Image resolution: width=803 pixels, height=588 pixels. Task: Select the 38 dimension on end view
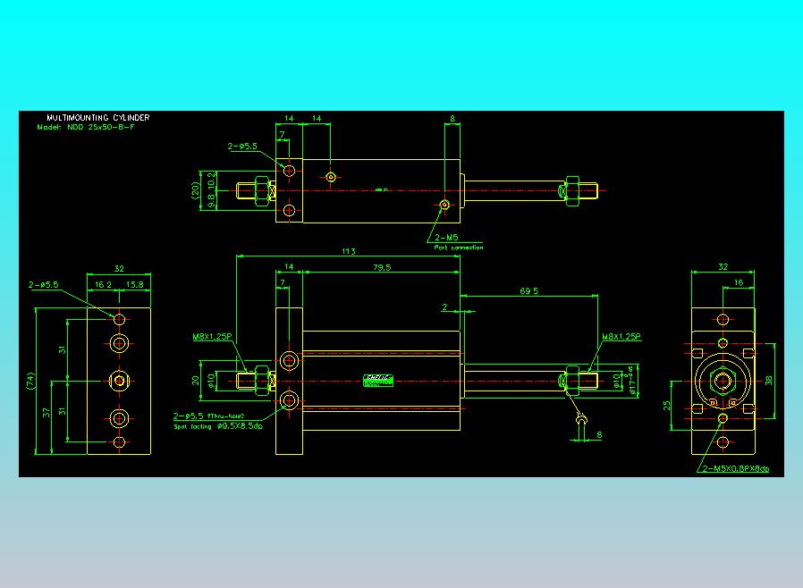(768, 381)
